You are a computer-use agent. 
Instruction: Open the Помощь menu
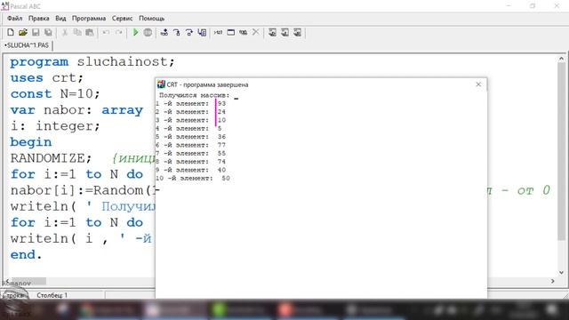[152, 18]
